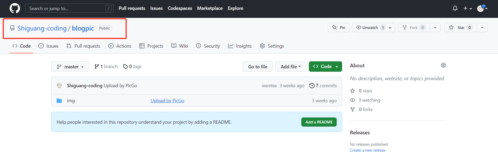Open the latest commit message Upload by PicGo
498x155 pixels.
coord(120,86)
